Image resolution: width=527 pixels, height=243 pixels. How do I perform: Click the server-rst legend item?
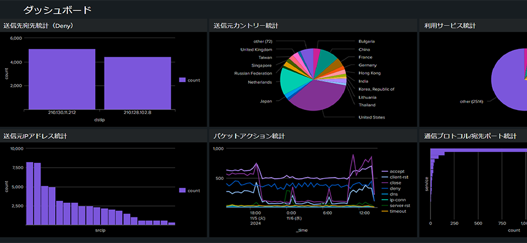click(x=400, y=205)
